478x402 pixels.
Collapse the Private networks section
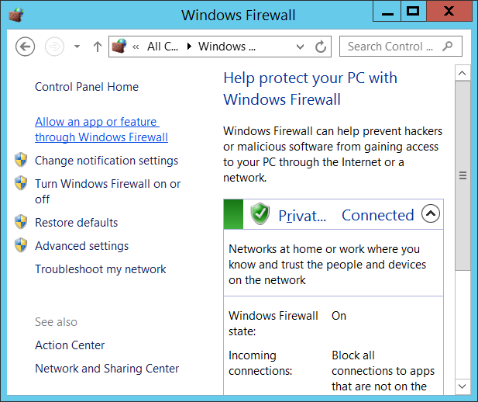pyautogui.click(x=431, y=214)
